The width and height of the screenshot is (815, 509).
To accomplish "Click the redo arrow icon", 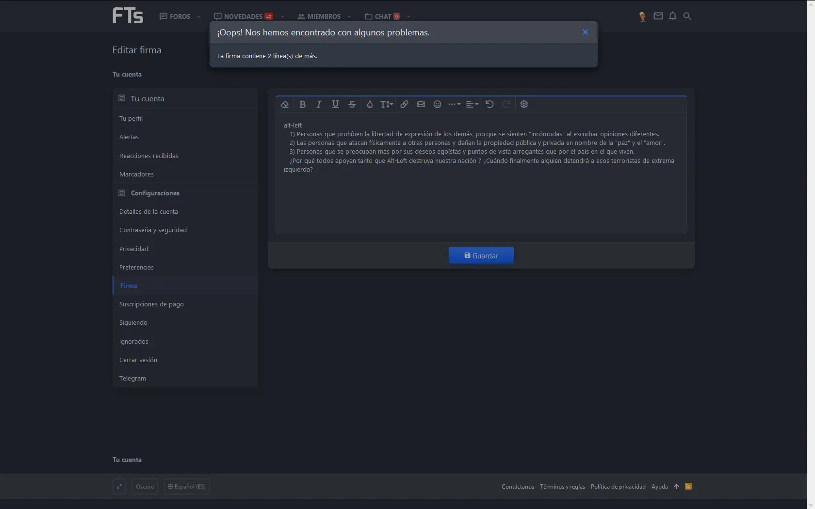I will tap(506, 104).
